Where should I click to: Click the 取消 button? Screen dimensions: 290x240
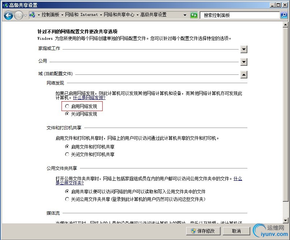tap(236, 231)
